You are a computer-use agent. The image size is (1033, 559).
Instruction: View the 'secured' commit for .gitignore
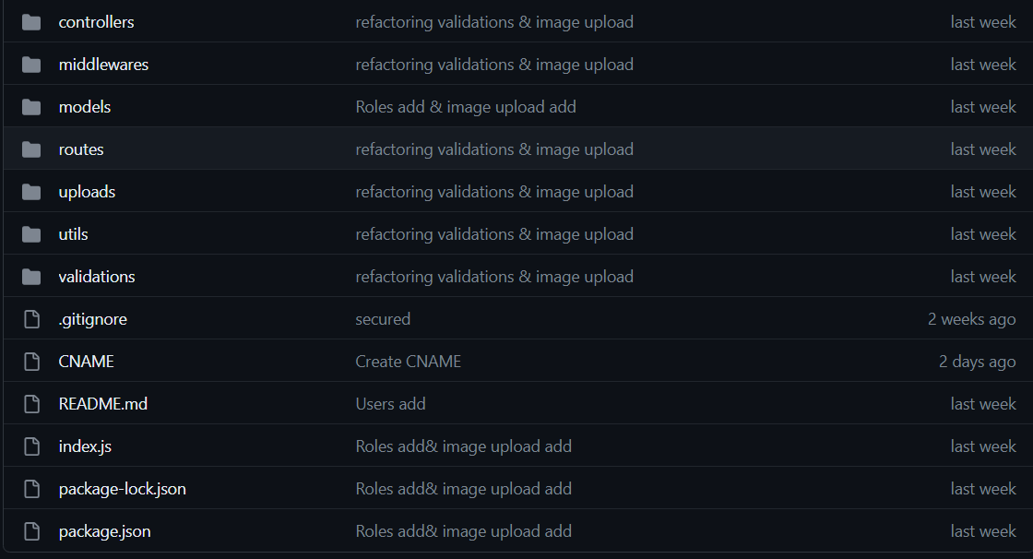click(383, 319)
